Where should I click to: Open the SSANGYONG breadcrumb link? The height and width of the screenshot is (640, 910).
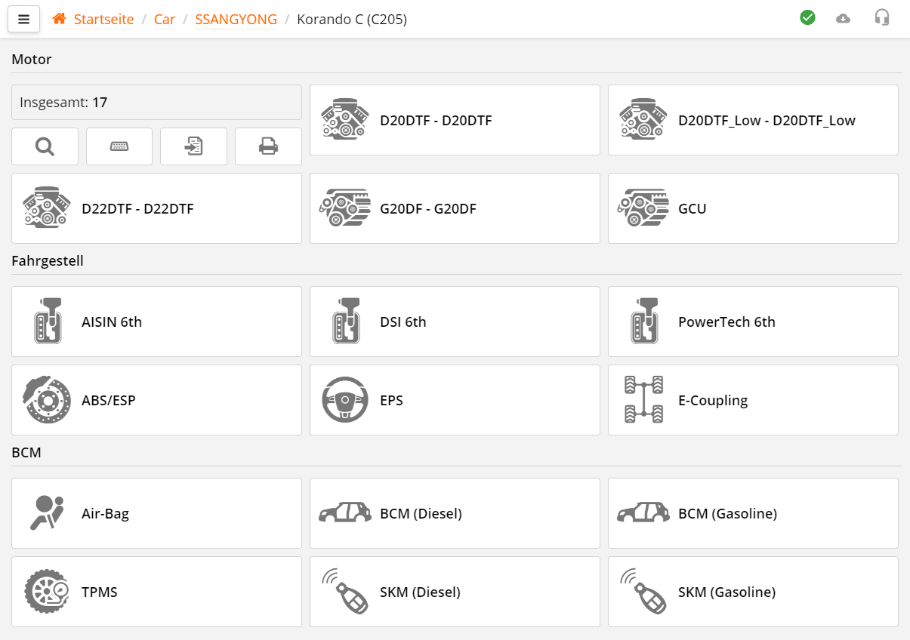click(x=236, y=20)
